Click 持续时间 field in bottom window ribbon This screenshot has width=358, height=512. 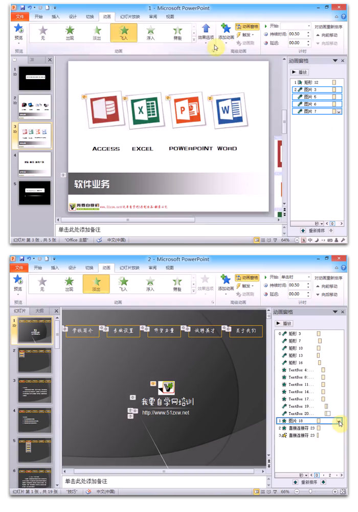[x=299, y=285]
